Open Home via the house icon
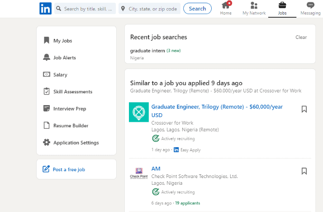Viewport: 323px width, 212px height. [x=226, y=5]
